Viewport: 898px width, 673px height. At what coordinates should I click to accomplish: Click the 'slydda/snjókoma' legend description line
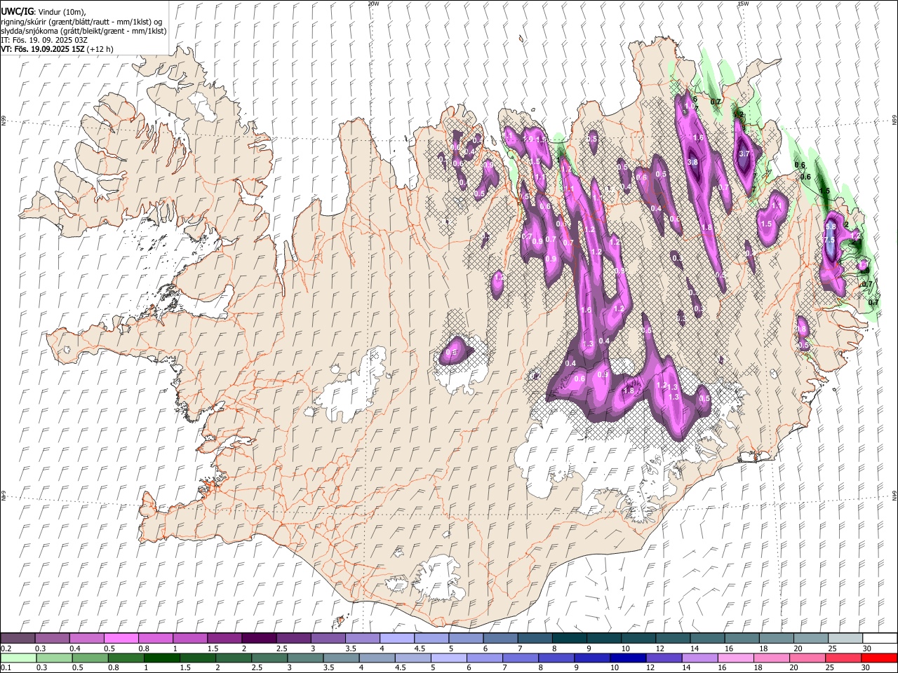coord(83,31)
